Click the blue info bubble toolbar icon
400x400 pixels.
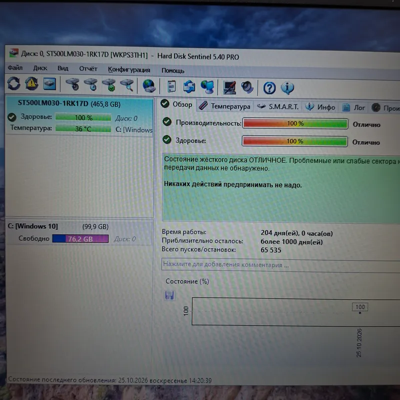[287, 88]
